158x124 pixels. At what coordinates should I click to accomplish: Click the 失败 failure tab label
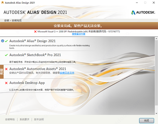[2, 72]
